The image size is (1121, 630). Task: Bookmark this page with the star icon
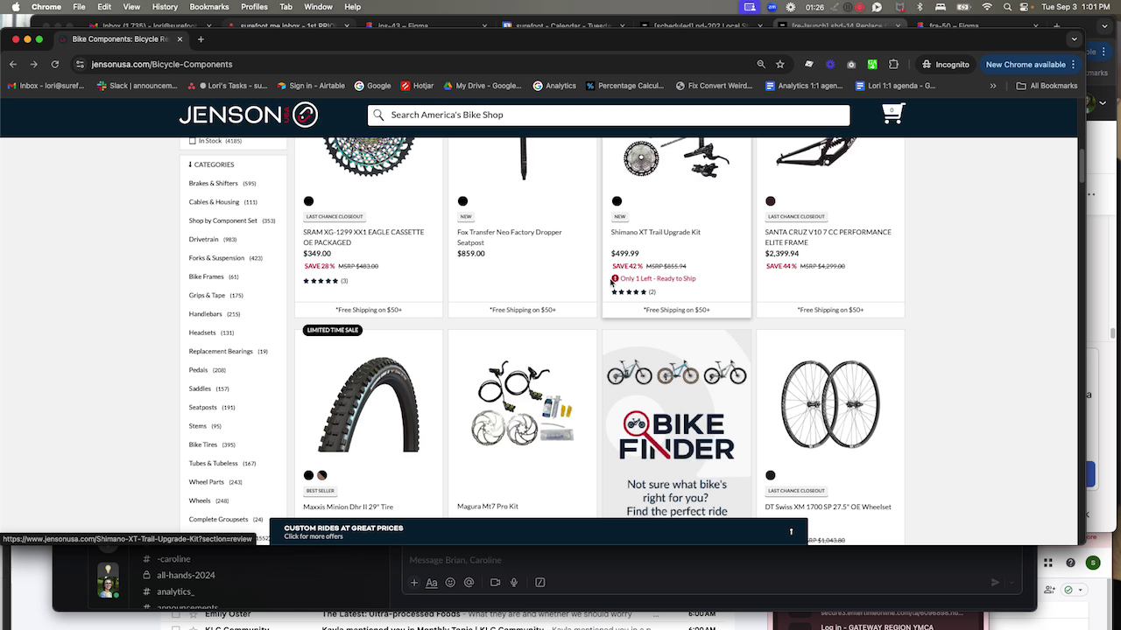click(x=779, y=64)
